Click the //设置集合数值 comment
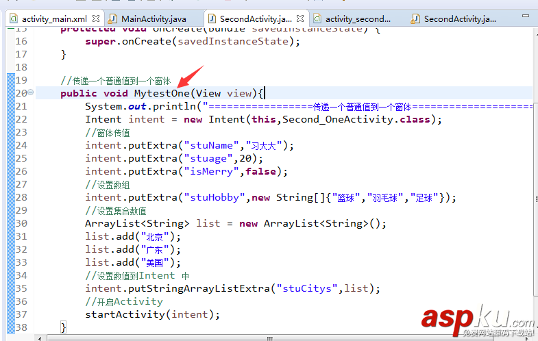 point(116,211)
